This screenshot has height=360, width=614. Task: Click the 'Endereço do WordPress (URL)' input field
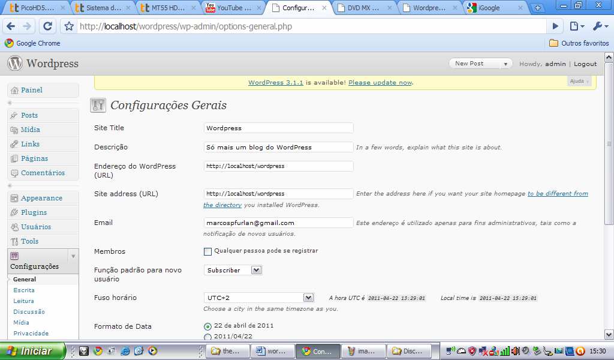tap(278, 166)
